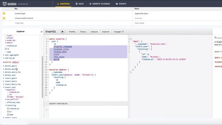
Task: Click inside the query variables editor
Action: pos(88,112)
